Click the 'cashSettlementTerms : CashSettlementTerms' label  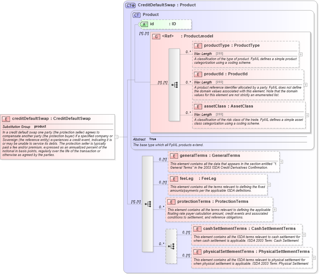pos(249,229)
